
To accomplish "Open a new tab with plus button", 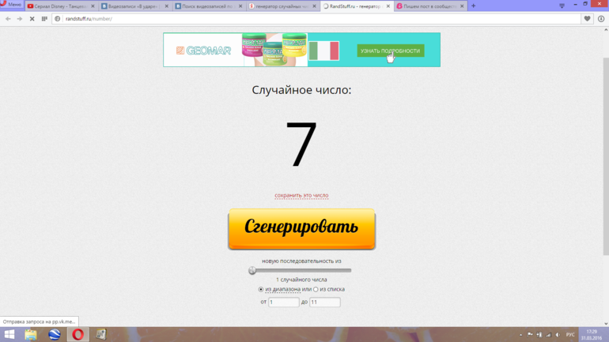I will pyautogui.click(x=474, y=6).
